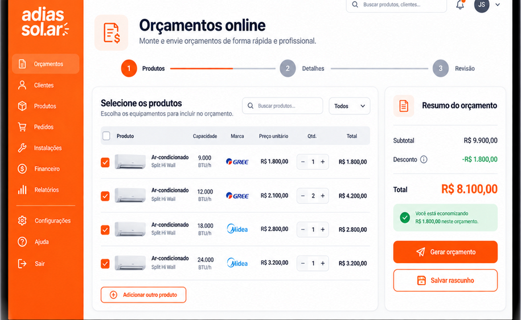
Task: Decrease quantity for 18.000 BTU/h row
Action: click(303, 229)
